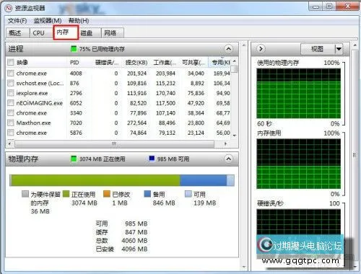Select the svchost.exe (Loc... process name
The height and width of the screenshot is (274, 361).
[40, 83]
